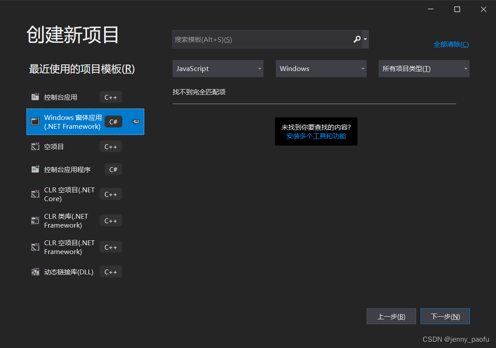Select the CLR 空项目(.NET Core) template icon
496x348 pixels.
[35, 194]
